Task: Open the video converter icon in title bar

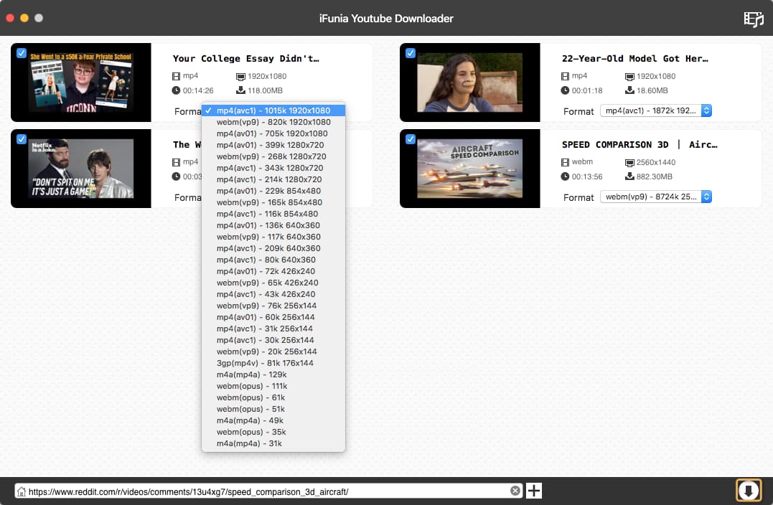Action: point(753,19)
